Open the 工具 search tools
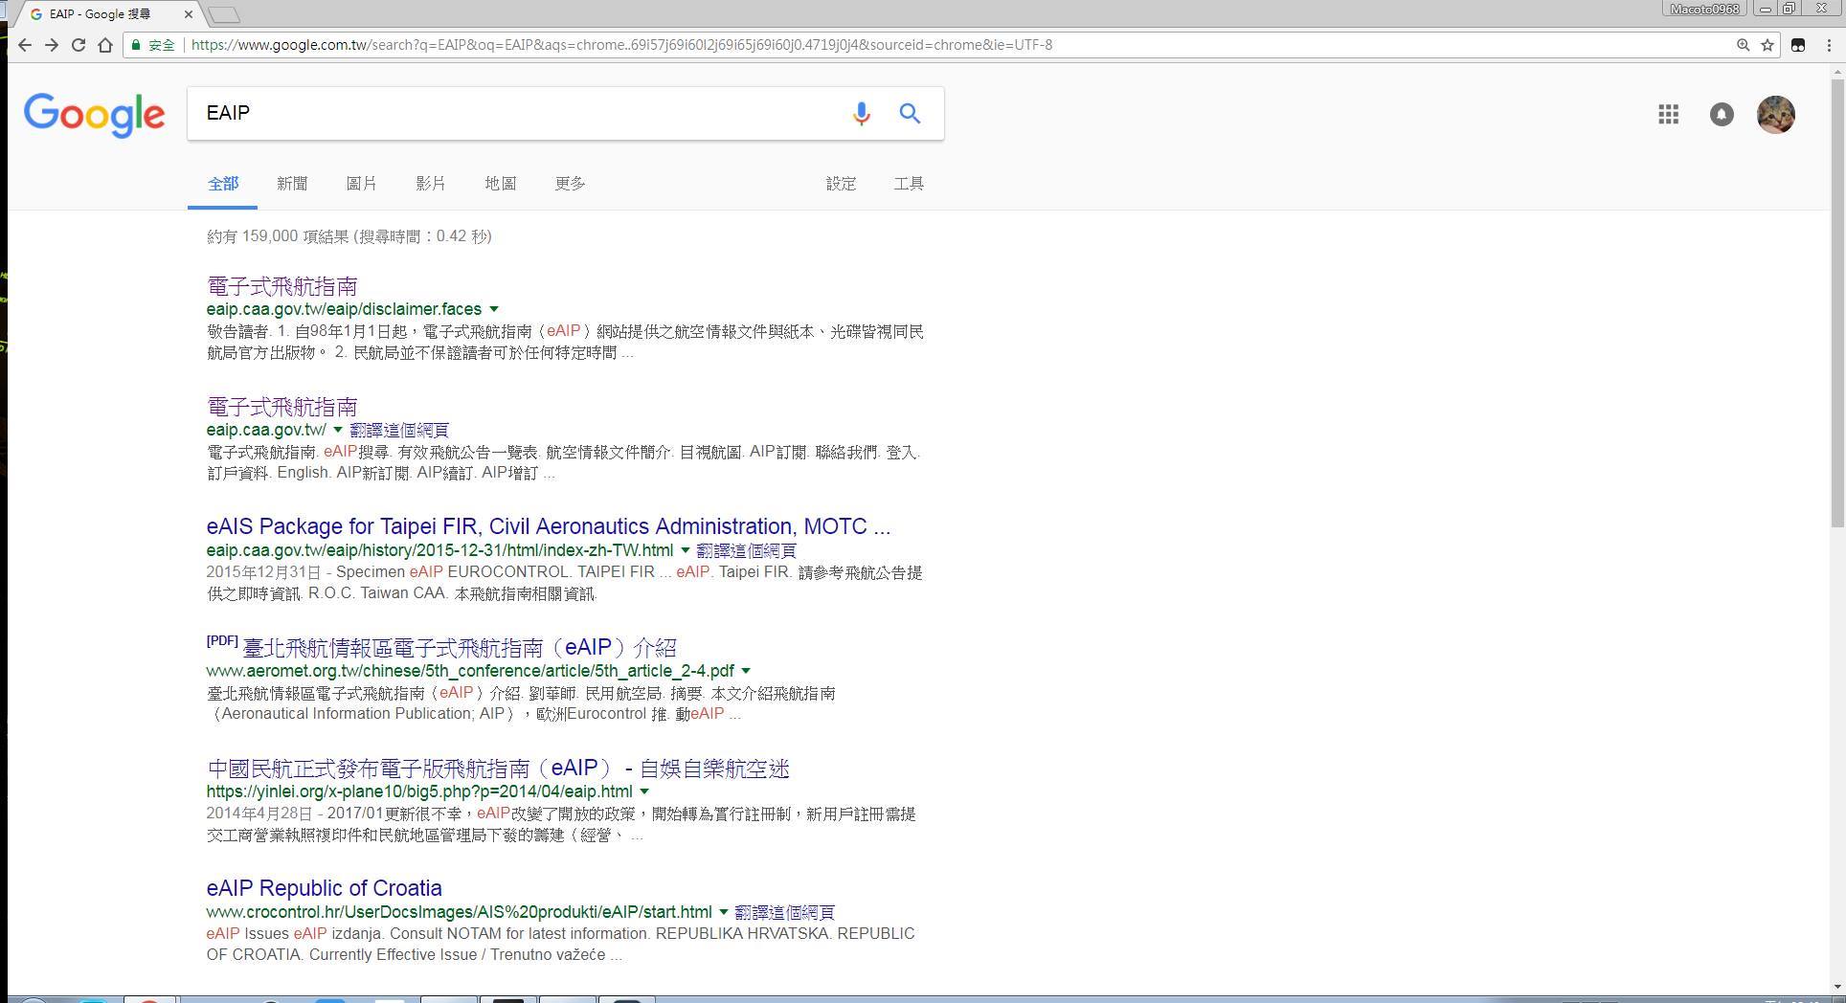Image resolution: width=1846 pixels, height=1003 pixels. click(909, 184)
